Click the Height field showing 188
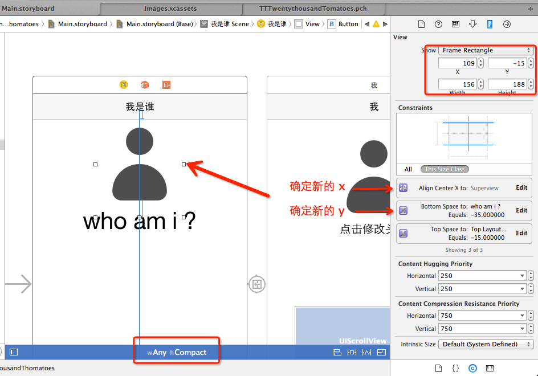538x376 pixels. pyautogui.click(x=507, y=84)
